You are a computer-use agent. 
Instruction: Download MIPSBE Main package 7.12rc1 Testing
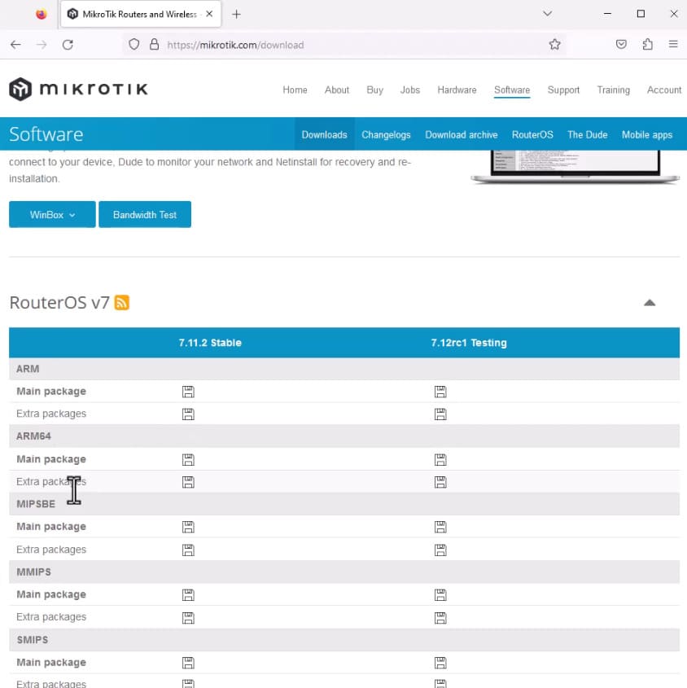pos(440,527)
